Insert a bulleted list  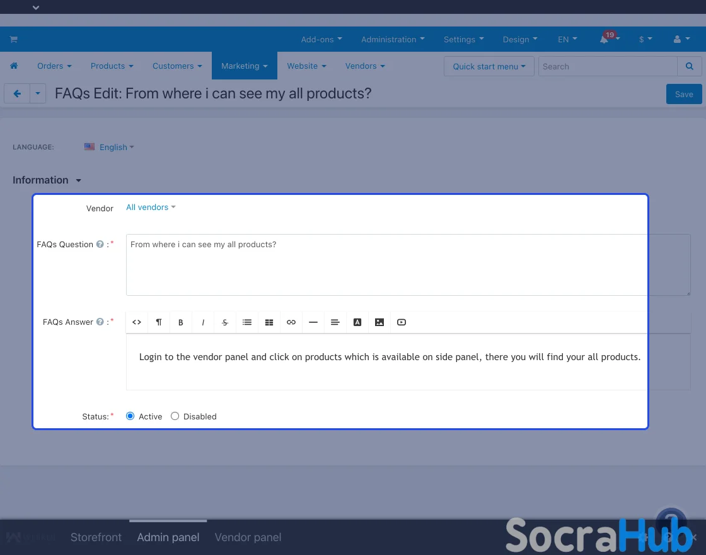[247, 322]
